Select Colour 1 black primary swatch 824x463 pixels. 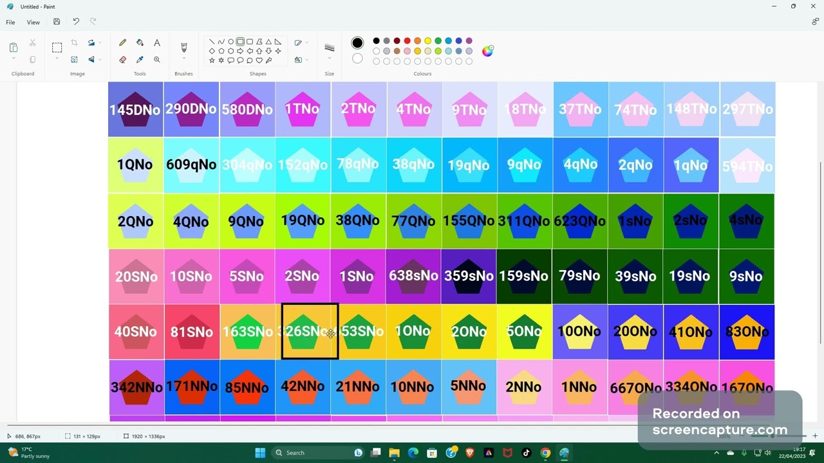pos(357,42)
